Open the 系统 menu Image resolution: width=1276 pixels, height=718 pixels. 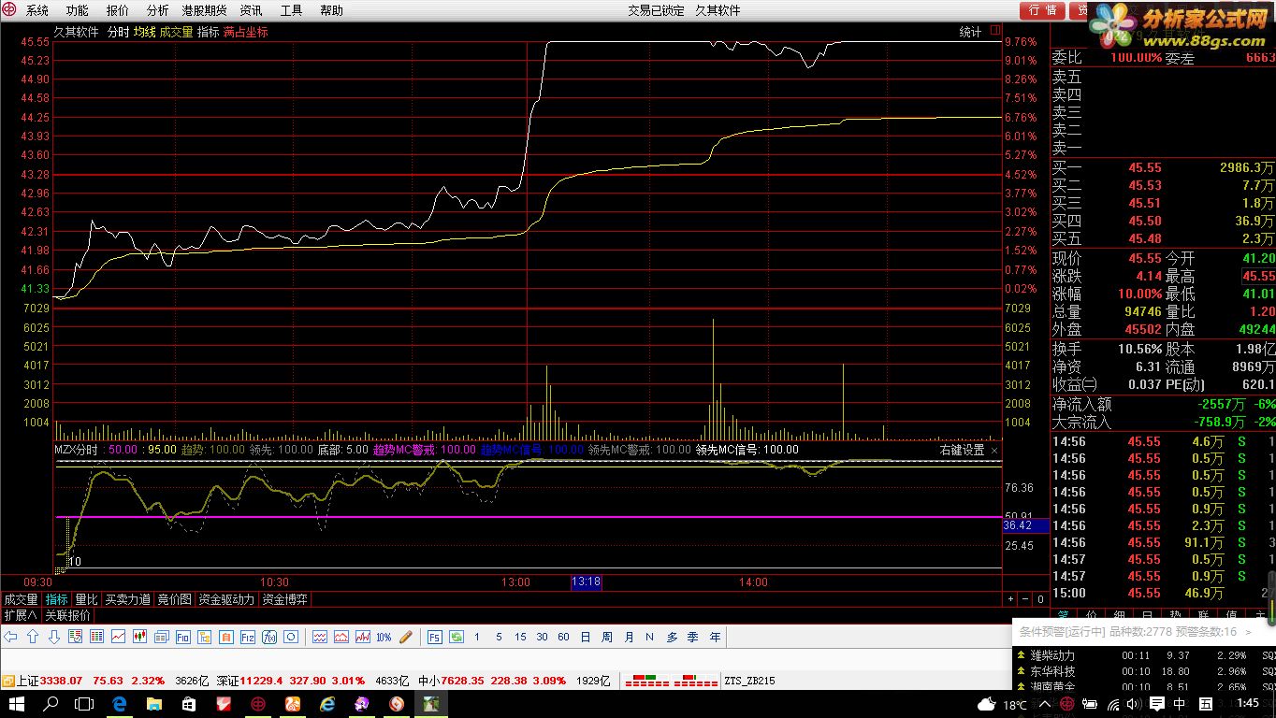pyautogui.click(x=37, y=10)
